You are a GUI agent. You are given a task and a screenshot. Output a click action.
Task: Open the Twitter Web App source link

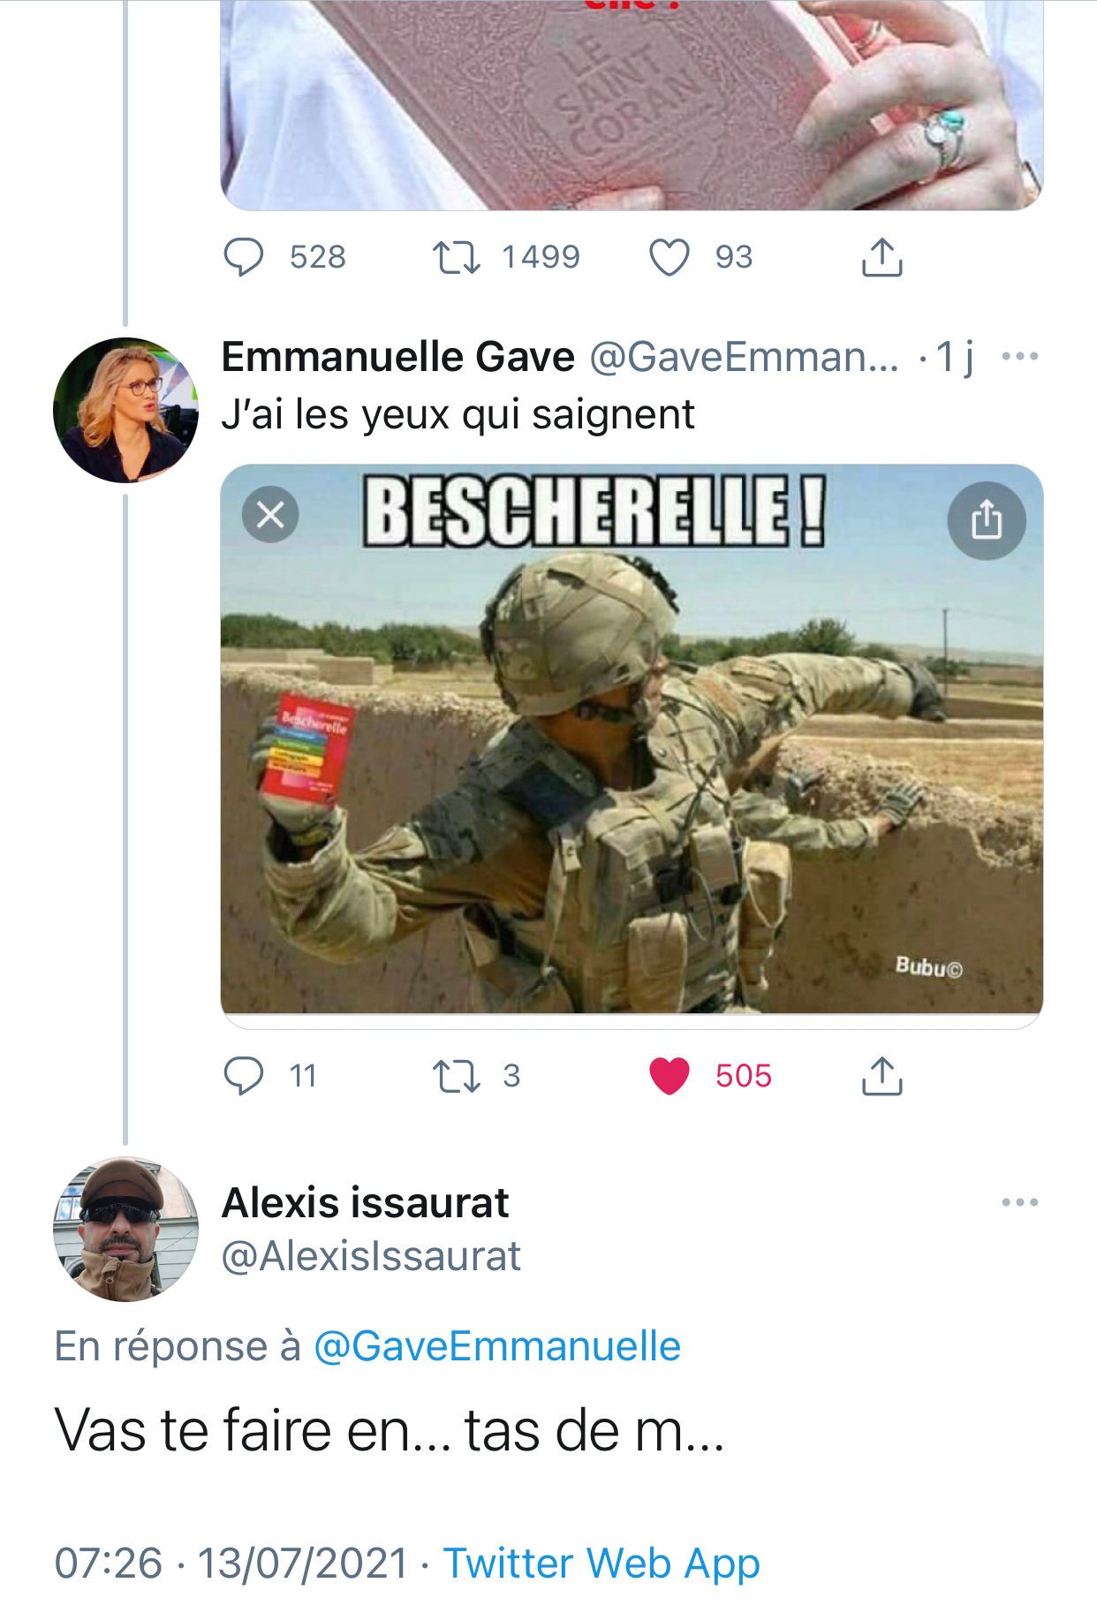[x=601, y=1563]
